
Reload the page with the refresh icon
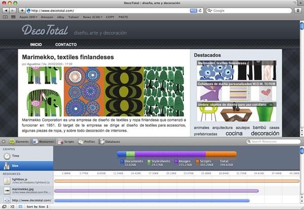coord(200,11)
